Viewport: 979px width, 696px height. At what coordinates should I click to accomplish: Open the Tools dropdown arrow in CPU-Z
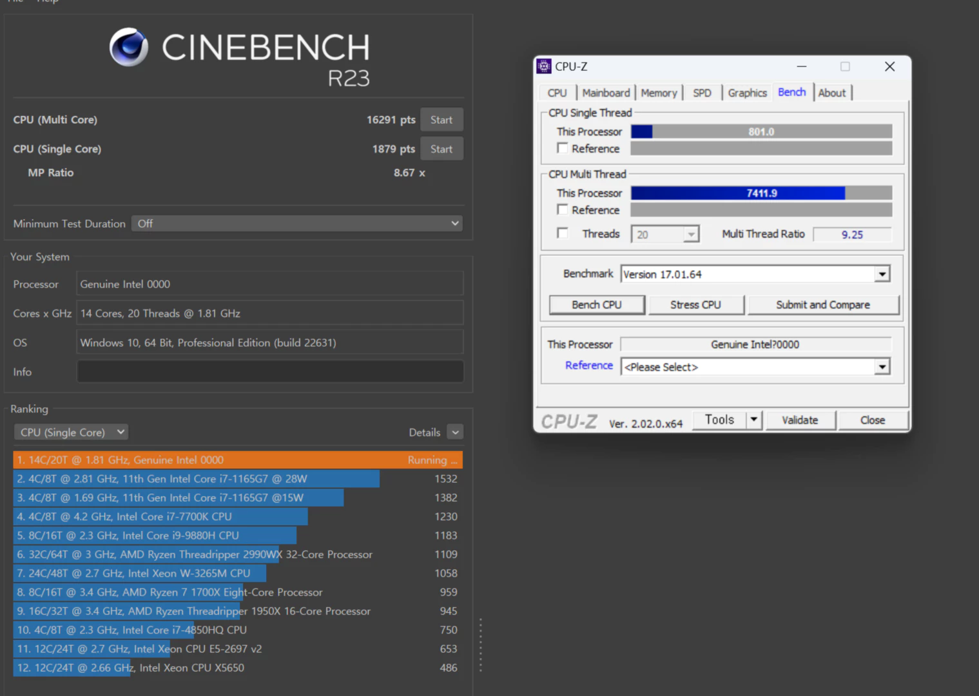pyautogui.click(x=754, y=420)
